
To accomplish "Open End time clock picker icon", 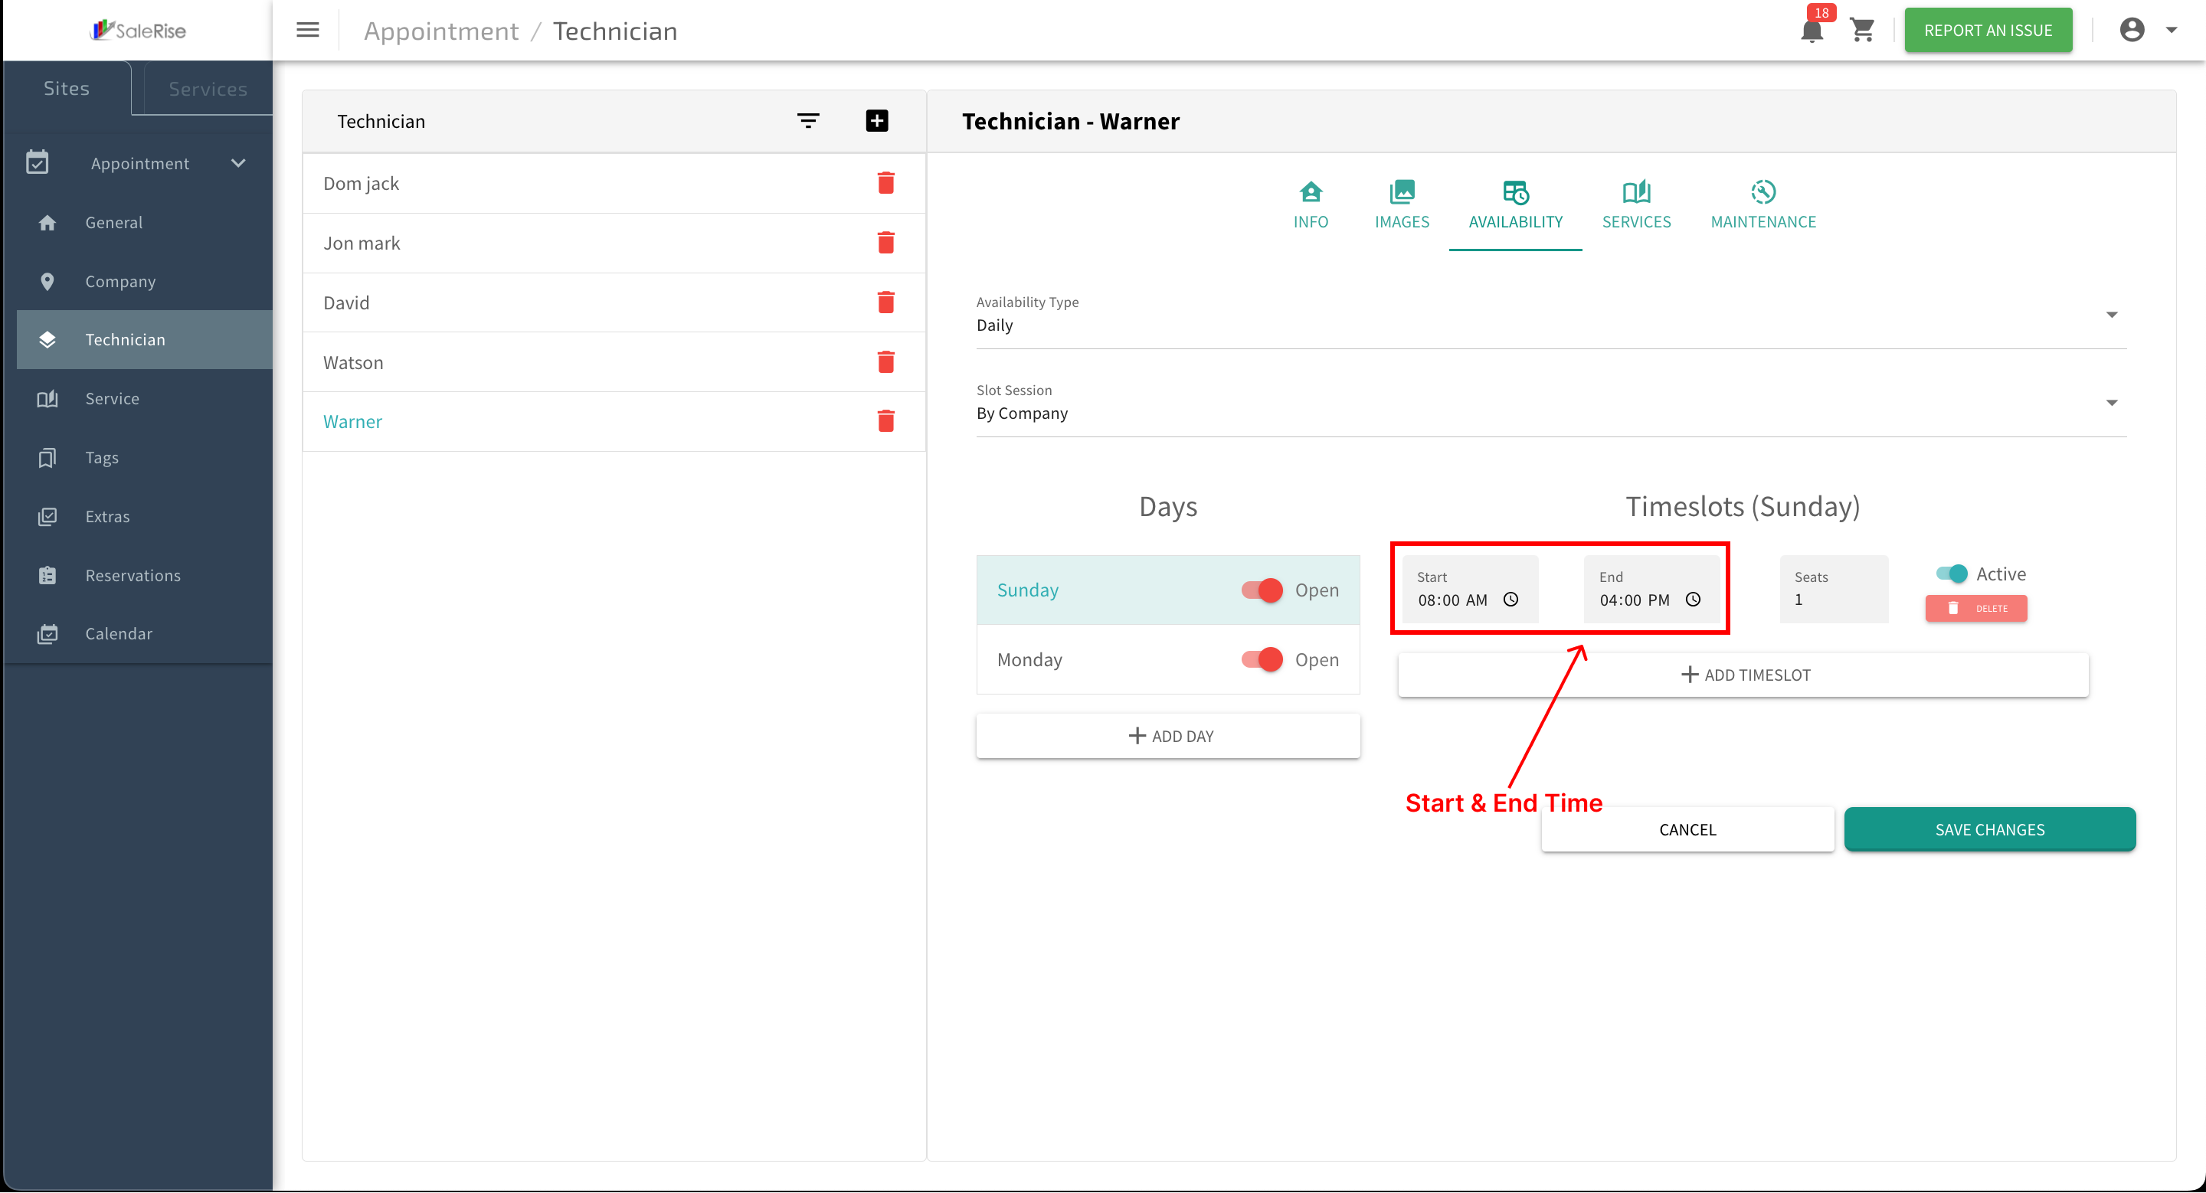I will [1693, 600].
